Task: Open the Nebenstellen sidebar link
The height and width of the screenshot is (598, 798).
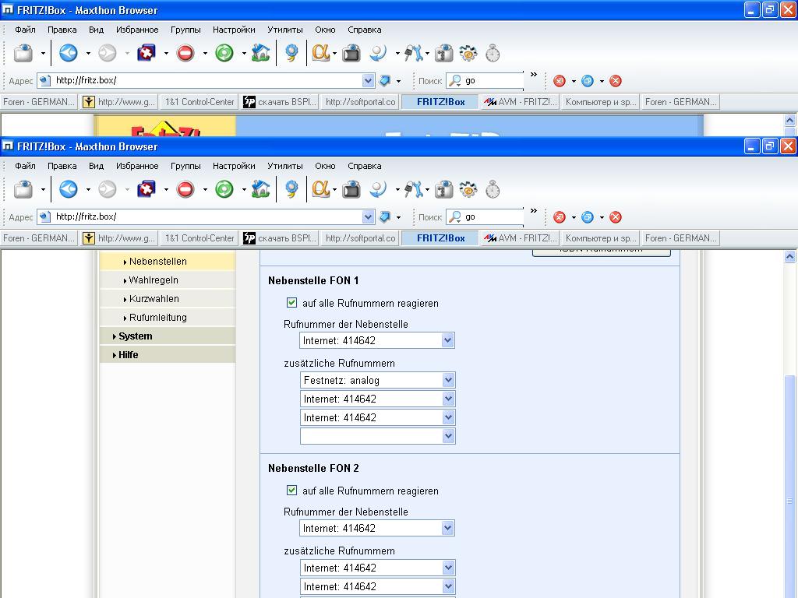Action: [157, 262]
